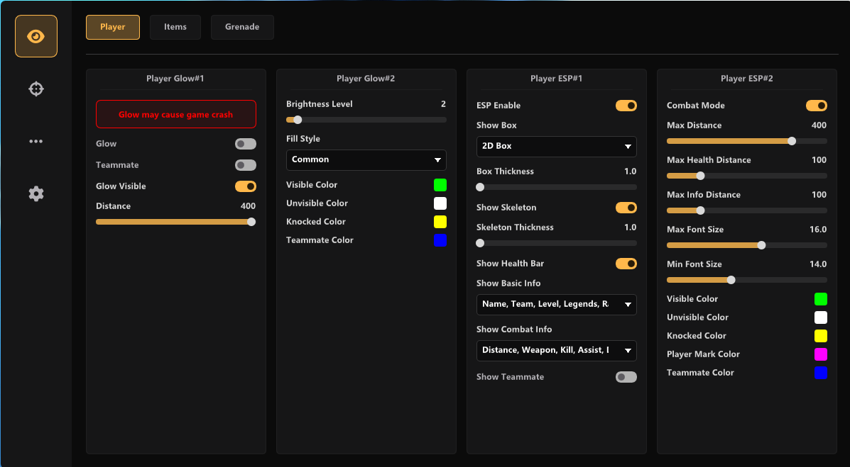The width and height of the screenshot is (850, 467).
Task: Disable the Glow Visible toggle
Action: 246,186
